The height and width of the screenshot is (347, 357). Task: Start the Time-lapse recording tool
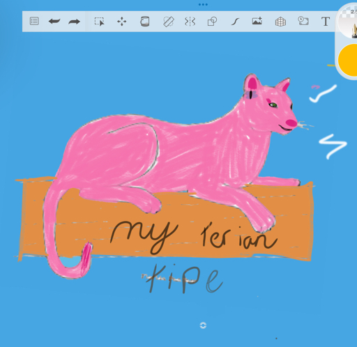click(x=303, y=21)
